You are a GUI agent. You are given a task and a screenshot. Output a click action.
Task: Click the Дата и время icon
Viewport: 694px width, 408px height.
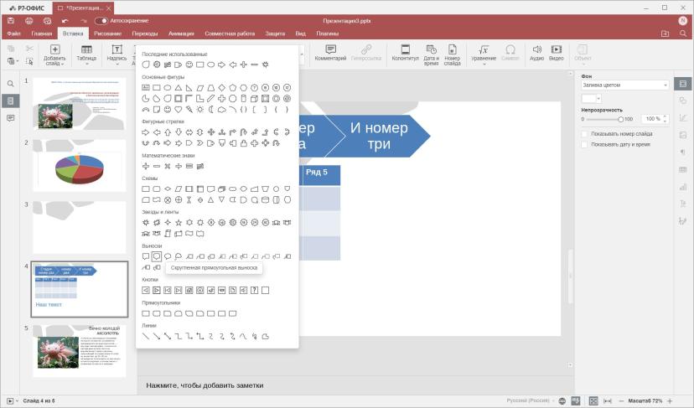(x=431, y=54)
